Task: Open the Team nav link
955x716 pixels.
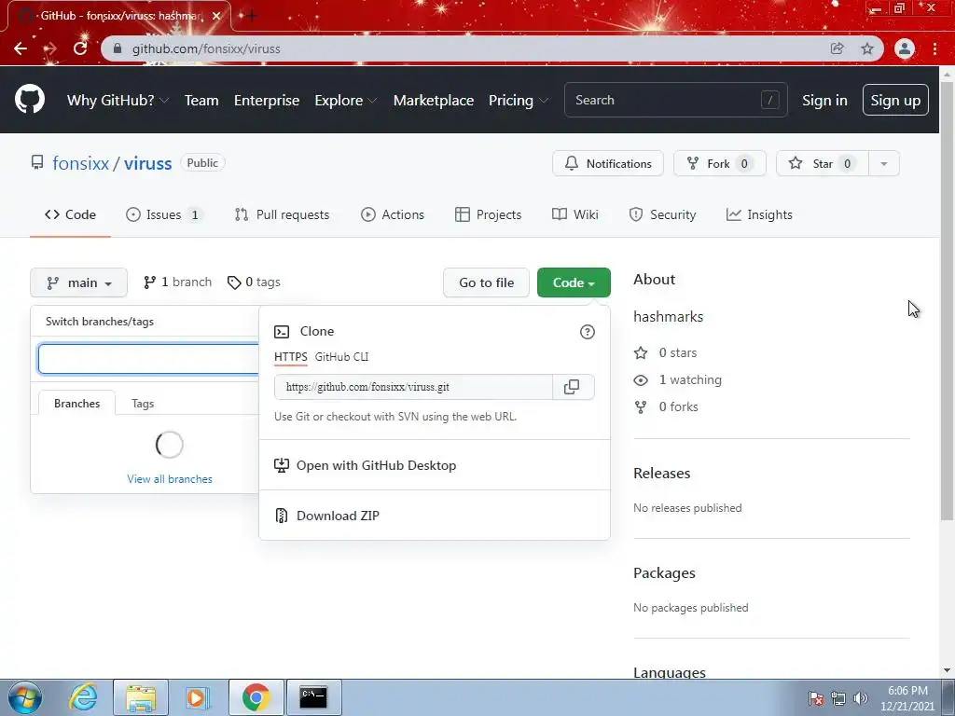Action: click(201, 101)
